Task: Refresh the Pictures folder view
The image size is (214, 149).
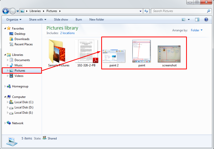Action: pyautogui.click(x=146, y=11)
